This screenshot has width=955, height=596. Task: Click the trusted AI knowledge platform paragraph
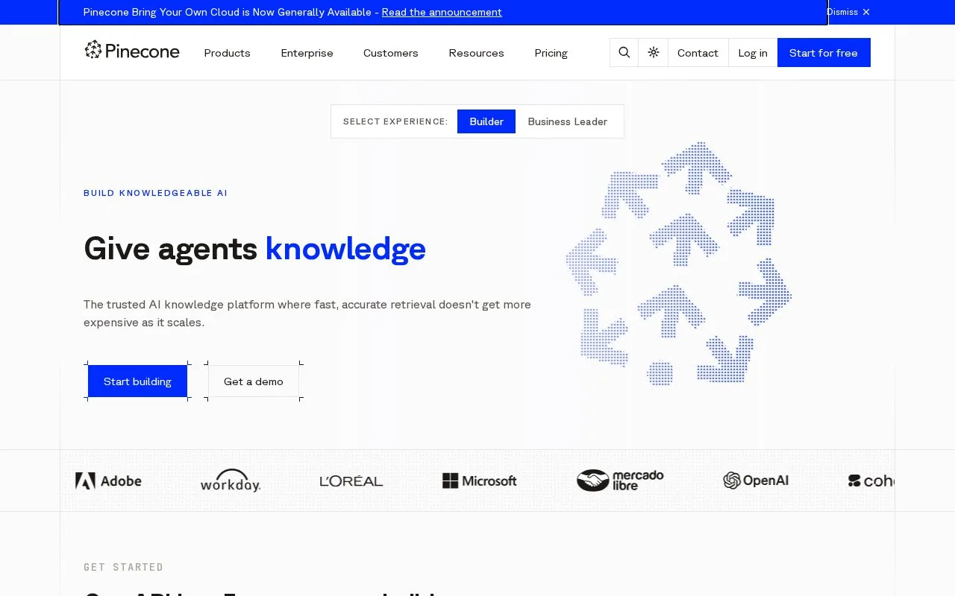coord(307,314)
